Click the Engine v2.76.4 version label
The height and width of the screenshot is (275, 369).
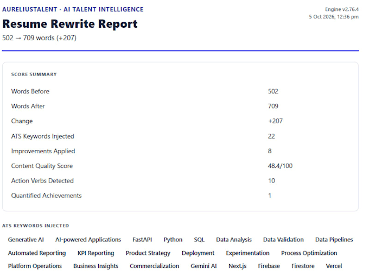342,9
